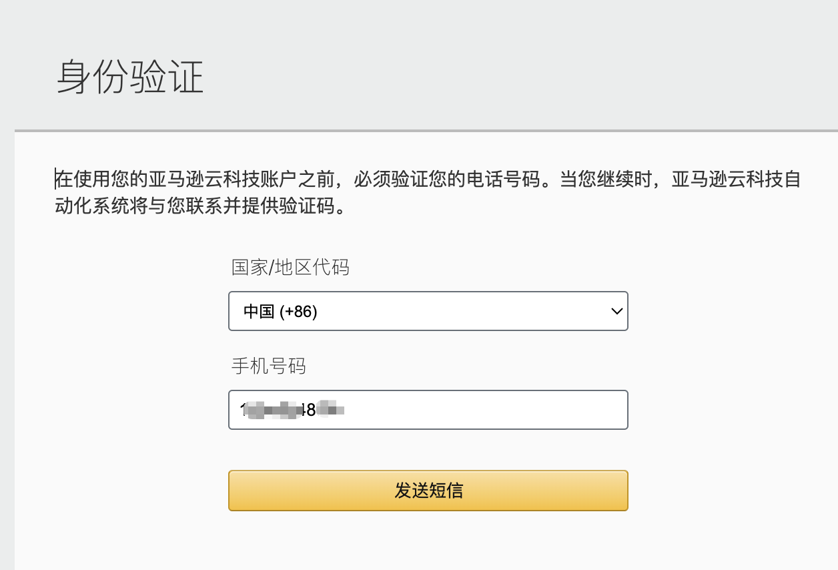
Task: Click the chevron arrow on country selector
Action: [617, 311]
